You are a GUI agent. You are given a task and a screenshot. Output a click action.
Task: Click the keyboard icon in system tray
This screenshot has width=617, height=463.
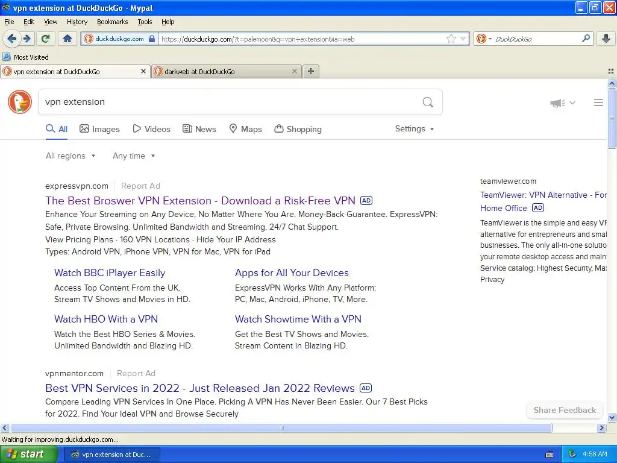[550, 455]
